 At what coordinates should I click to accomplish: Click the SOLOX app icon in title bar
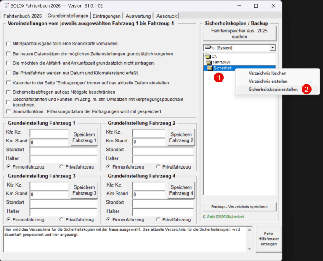point(7,6)
